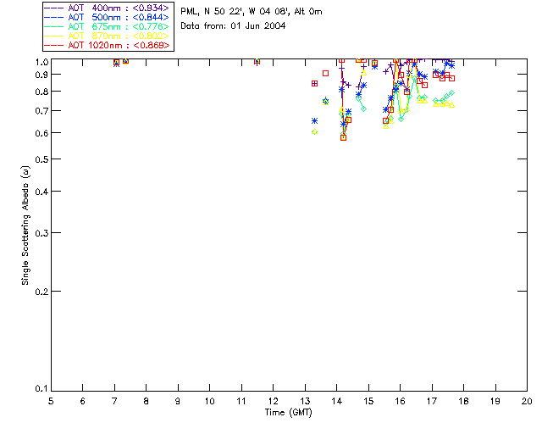Click x-axis tick label 17
Screen dimensions: 542x434
432,401
